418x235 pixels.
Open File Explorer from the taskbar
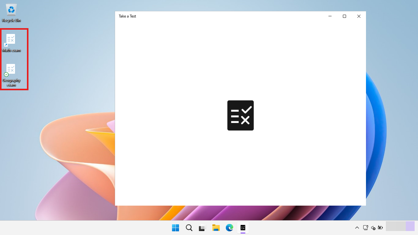point(216,228)
